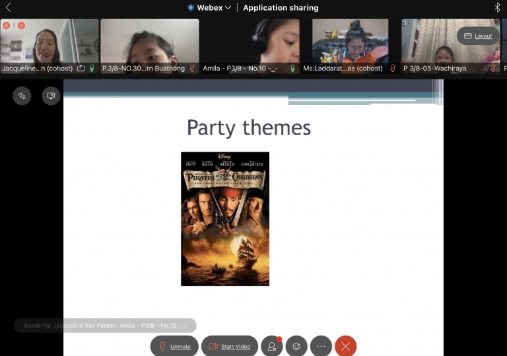
Task: Tap the 'Party themes' slide title
Action: 249,128
